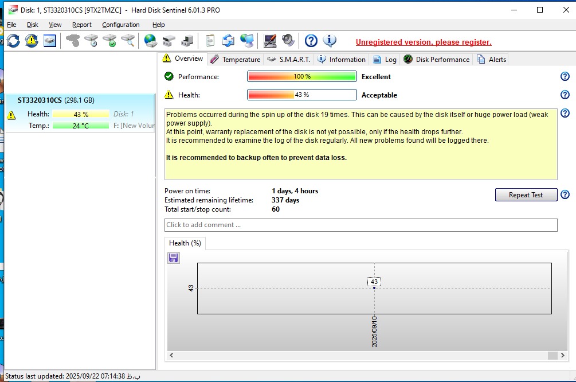Switch to the S.M.A.R.T. tab
576x382 pixels.
point(288,60)
